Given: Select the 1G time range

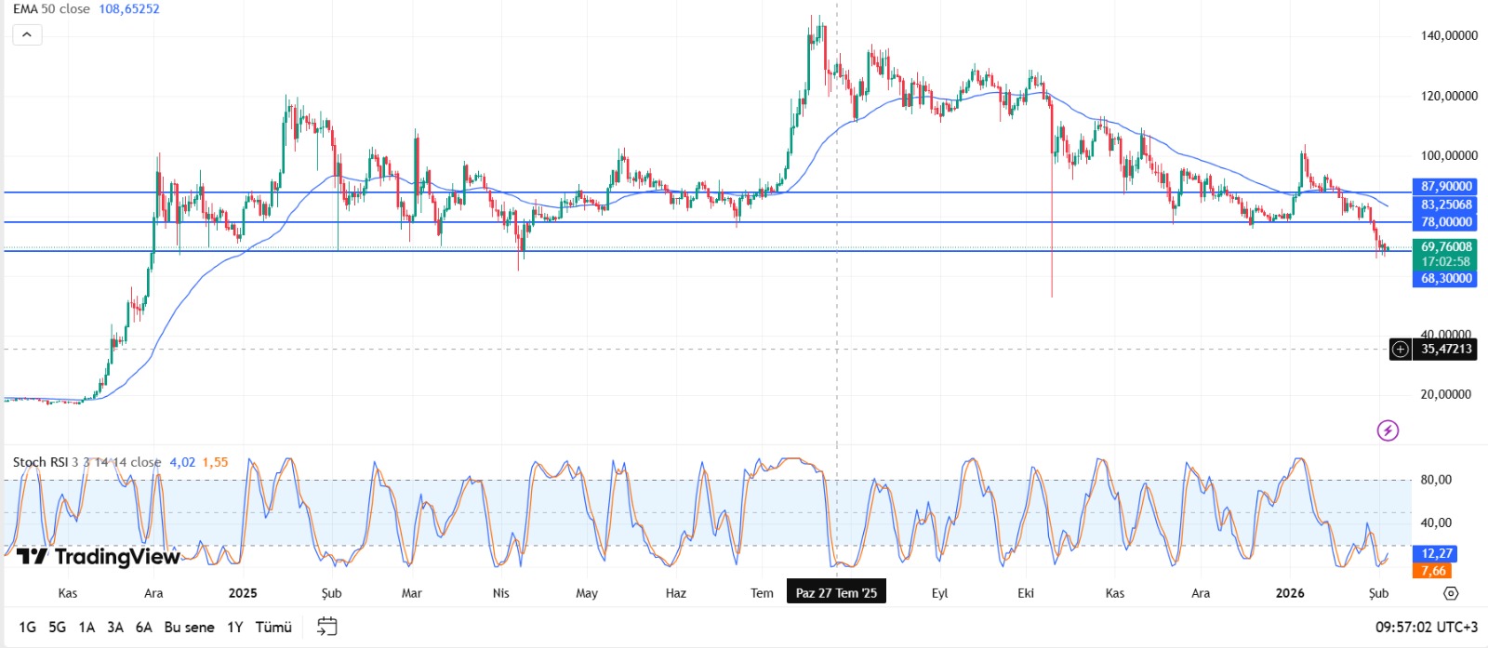Looking at the screenshot, I should pos(28,628).
